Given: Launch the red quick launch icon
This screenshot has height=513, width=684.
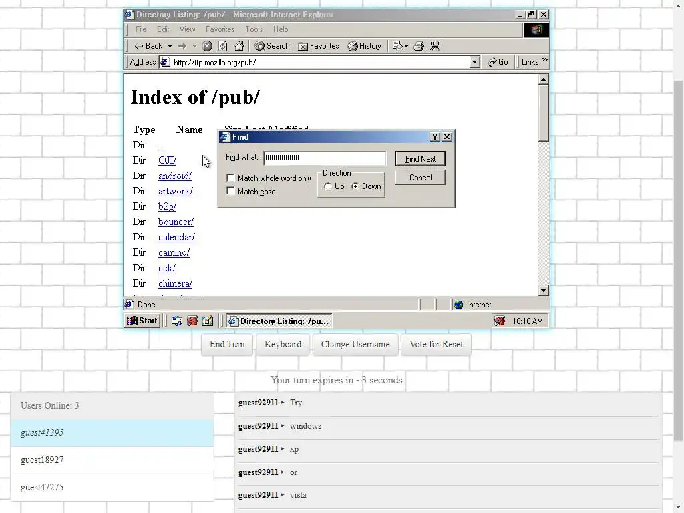Looking at the screenshot, I should tap(192, 321).
